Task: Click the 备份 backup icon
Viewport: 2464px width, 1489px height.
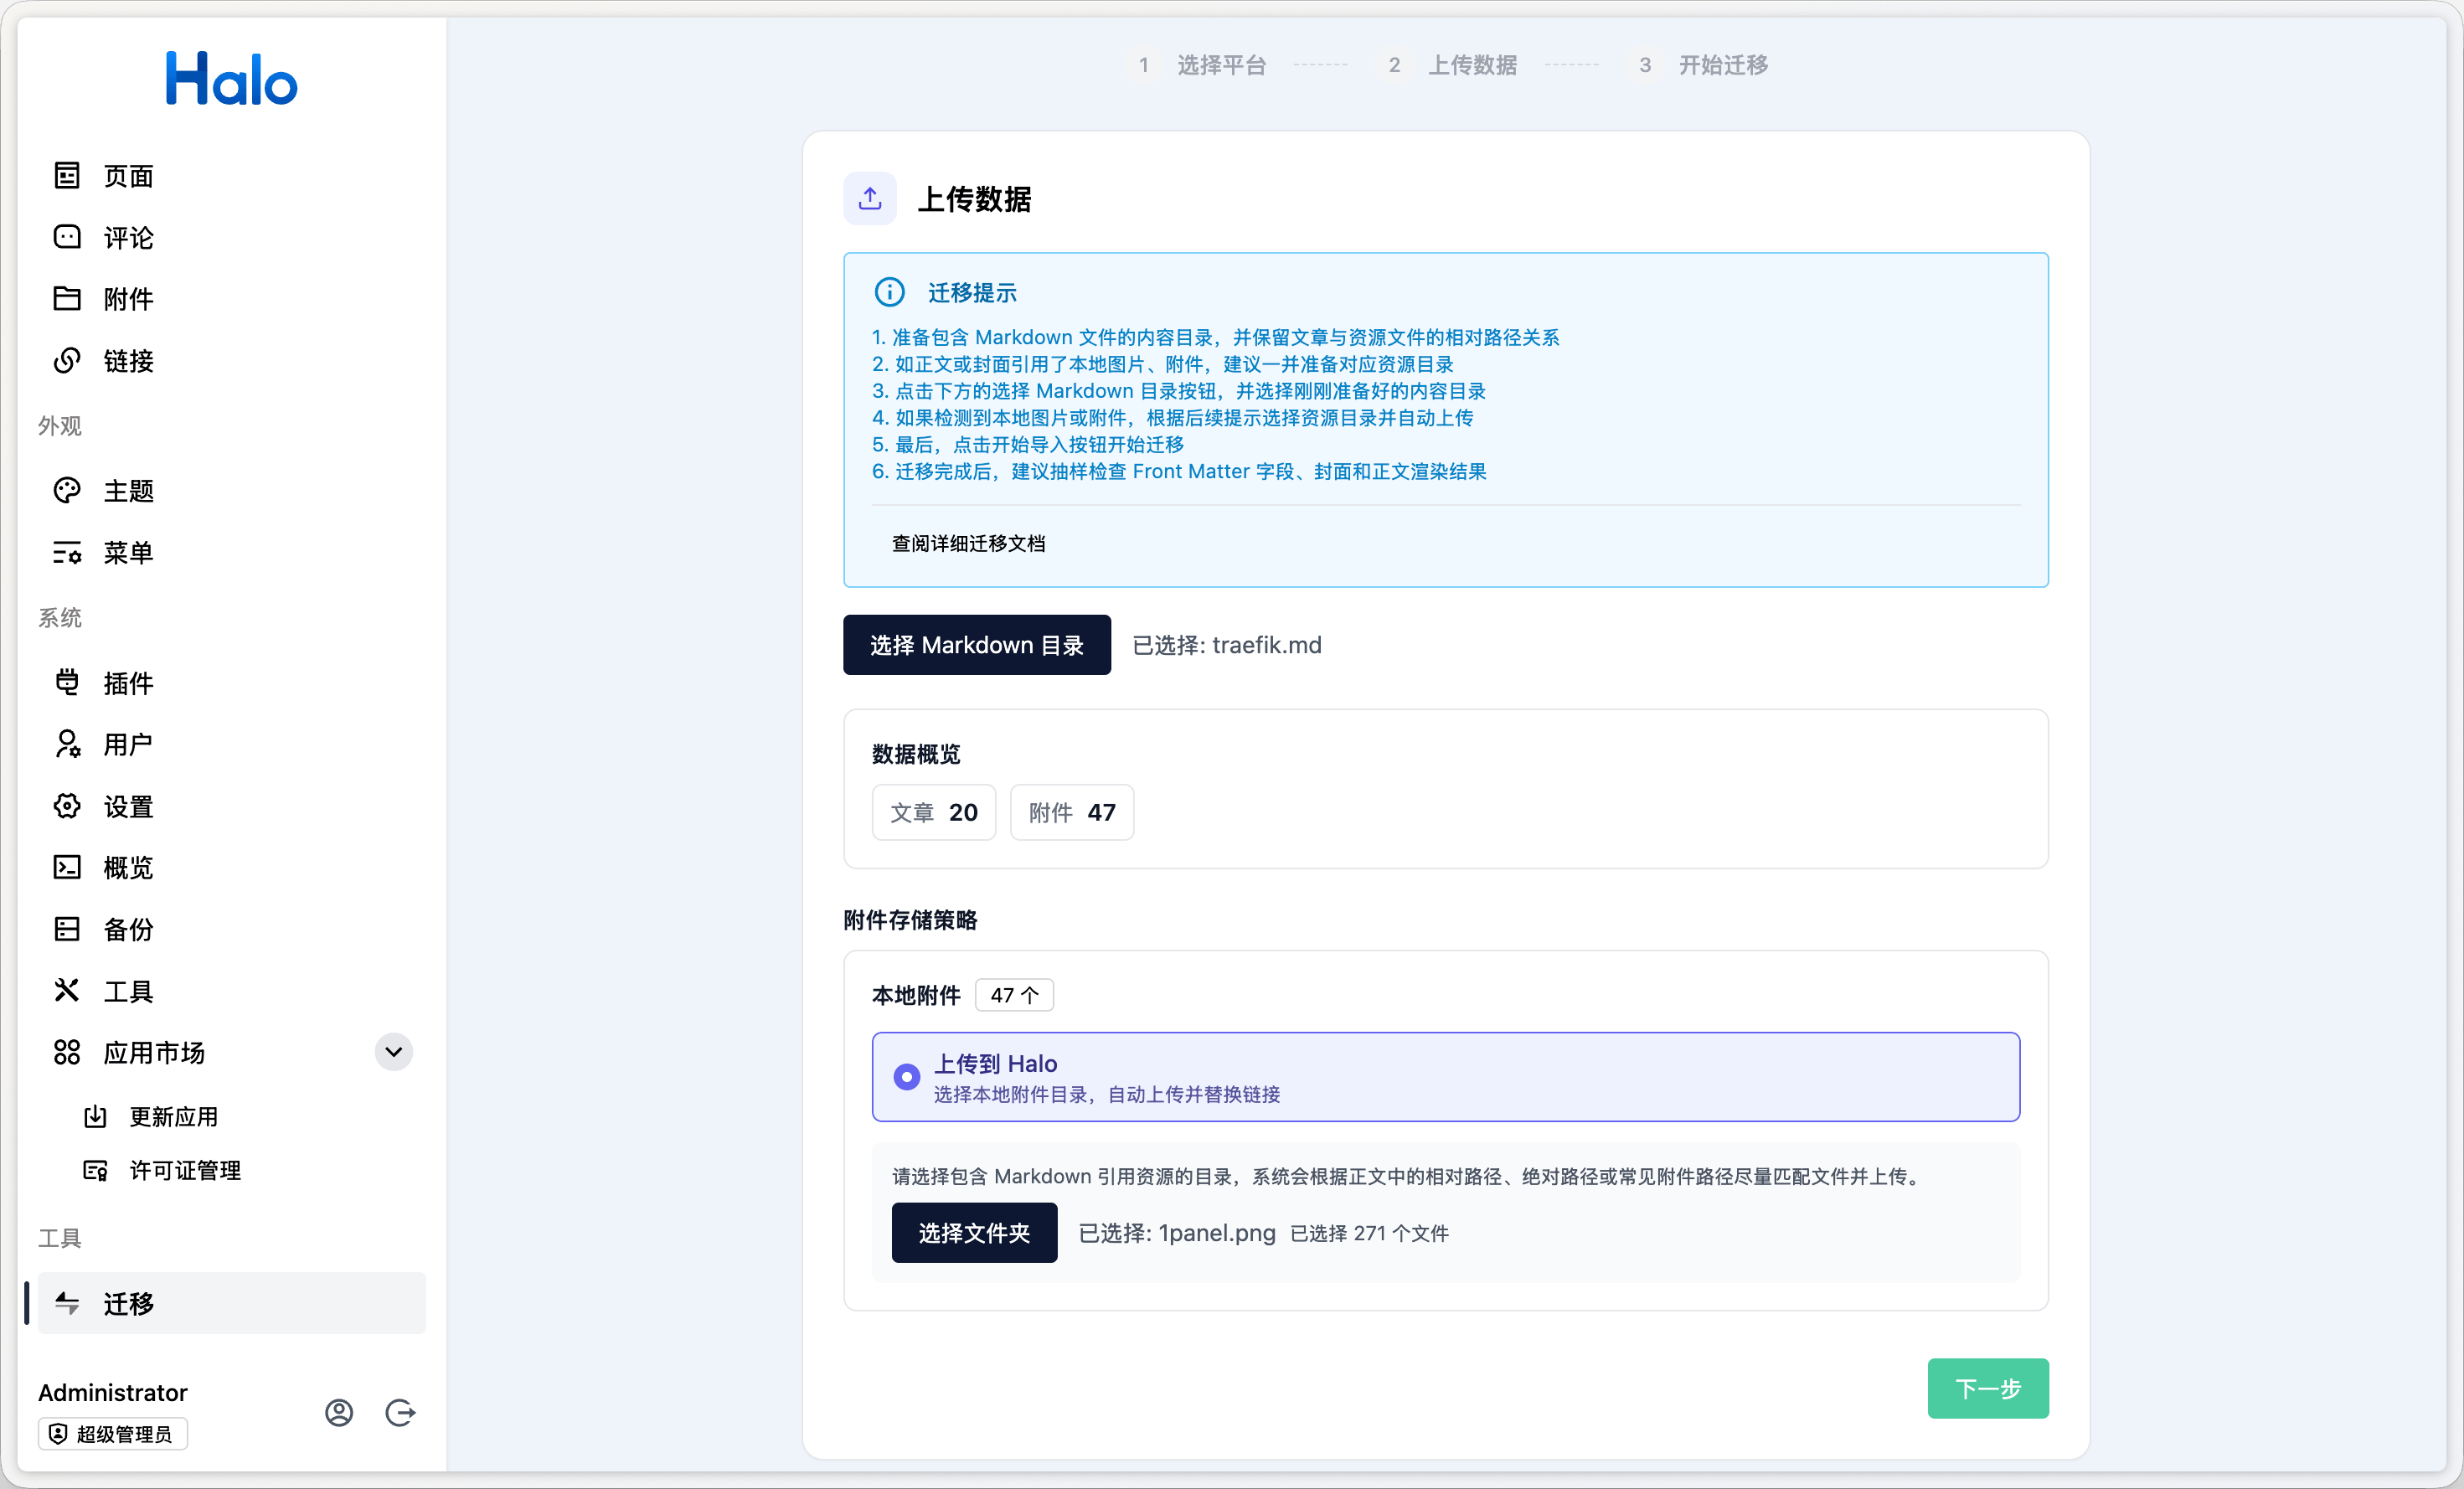Action: coord(67,929)
